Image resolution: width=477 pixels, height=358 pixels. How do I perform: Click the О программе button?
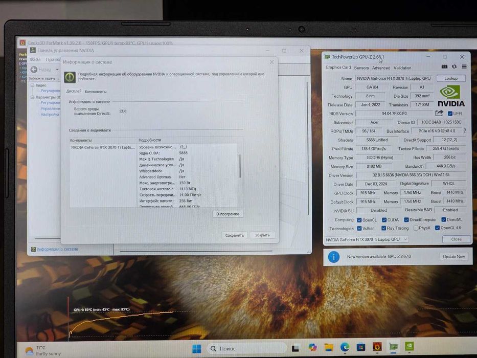pyautogui.click(x=228, y=214)
